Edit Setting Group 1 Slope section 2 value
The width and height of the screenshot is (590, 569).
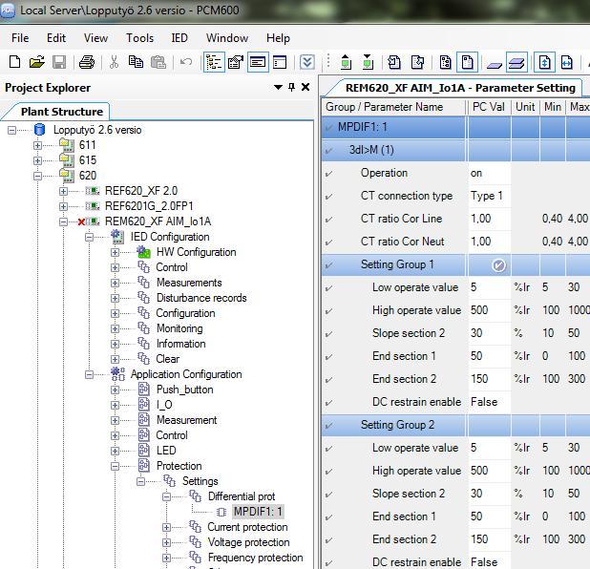[489, 333]
